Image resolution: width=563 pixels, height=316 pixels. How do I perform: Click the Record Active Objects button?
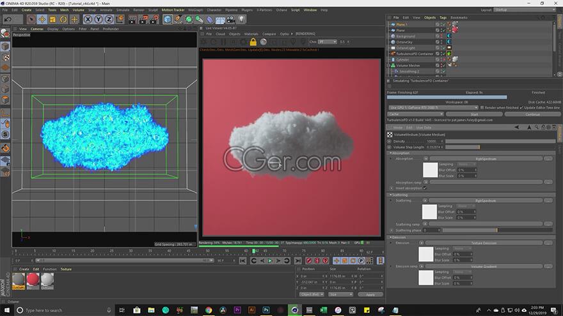pyautogui.click(x=309, y=261)
